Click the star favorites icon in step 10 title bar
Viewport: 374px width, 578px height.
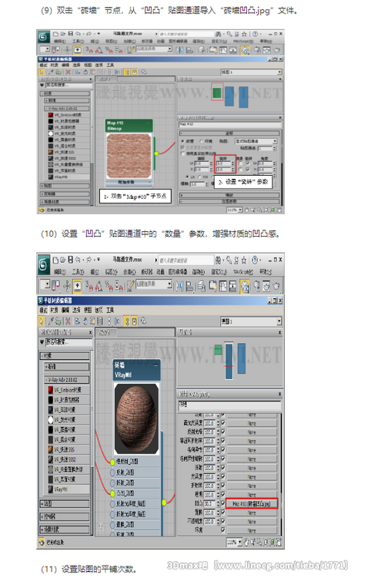click(244, 260)
